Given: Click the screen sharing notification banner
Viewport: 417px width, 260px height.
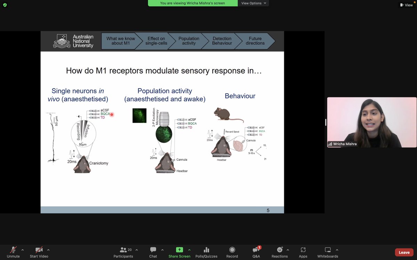Looking at the screenshot, I should (193, 3).
